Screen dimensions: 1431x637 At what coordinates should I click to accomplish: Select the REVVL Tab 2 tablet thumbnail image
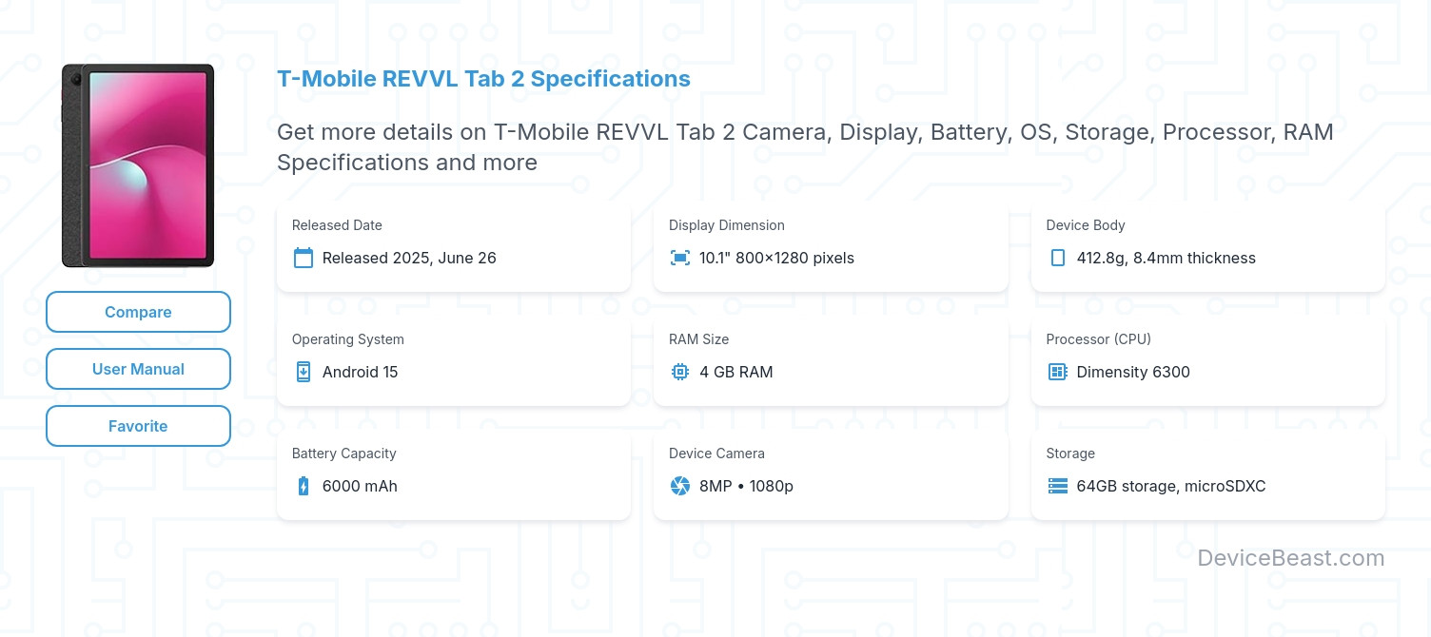pos(138,165)
